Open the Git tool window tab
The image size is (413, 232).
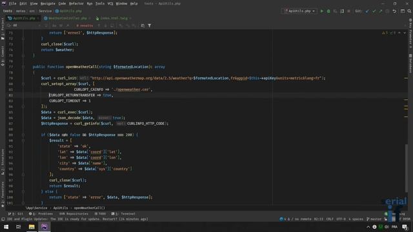tap(15, 214)
